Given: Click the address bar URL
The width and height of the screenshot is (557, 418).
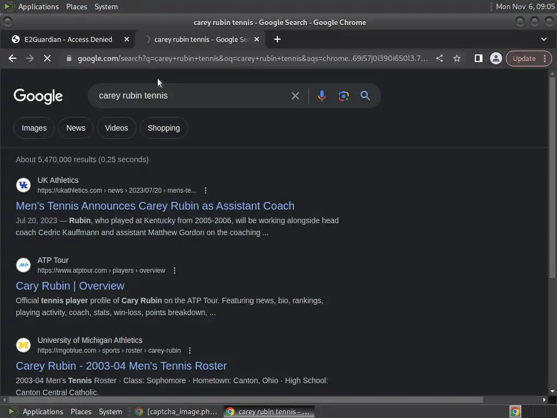Looking at the screenshot, I should [252, 58].
